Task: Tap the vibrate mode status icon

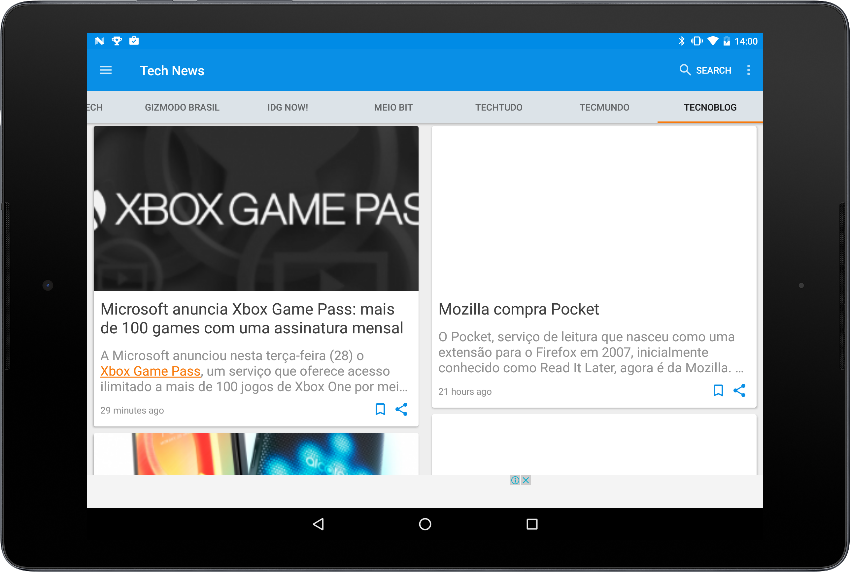Action: pos(697,41)
